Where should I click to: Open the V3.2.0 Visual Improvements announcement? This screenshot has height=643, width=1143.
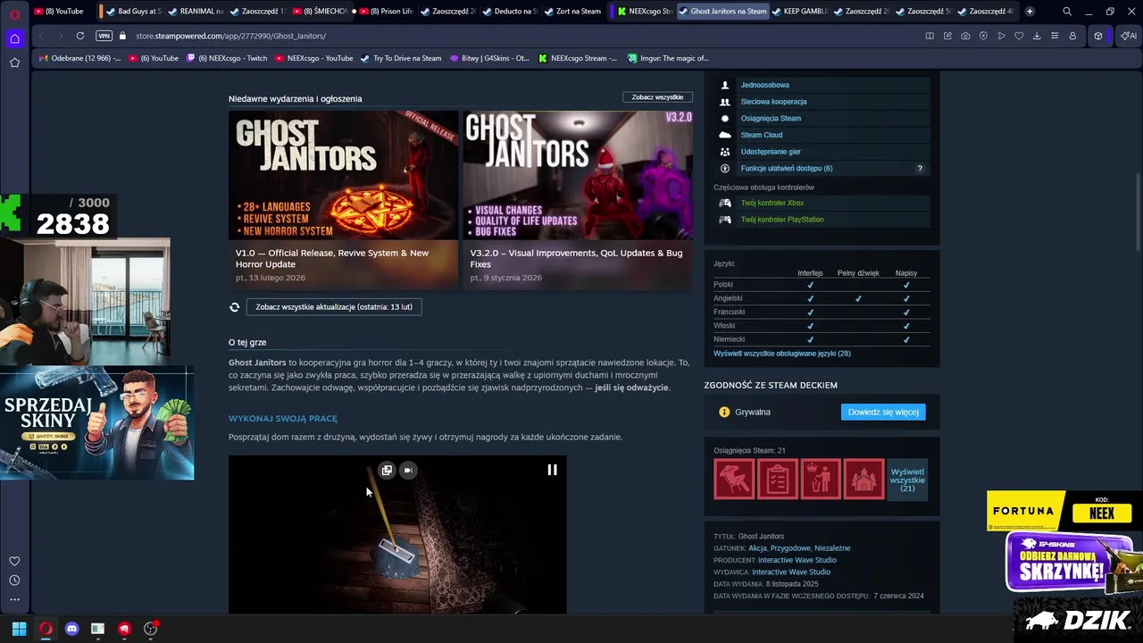[578, 199]
